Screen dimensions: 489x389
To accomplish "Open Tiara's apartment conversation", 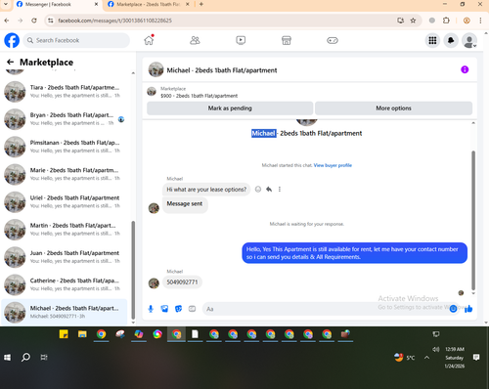I will (x=65, y=92).
